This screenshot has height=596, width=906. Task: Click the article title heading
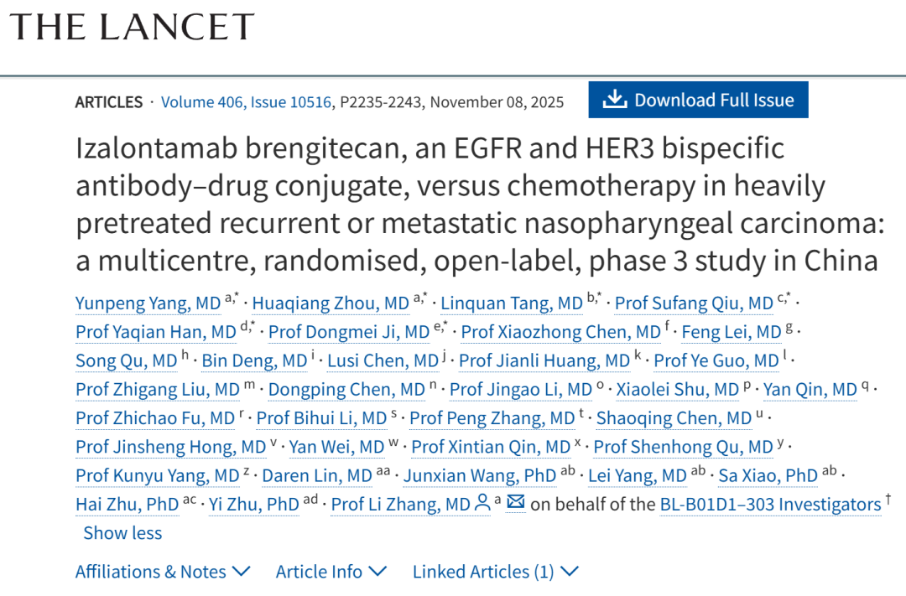pos(476,204)
